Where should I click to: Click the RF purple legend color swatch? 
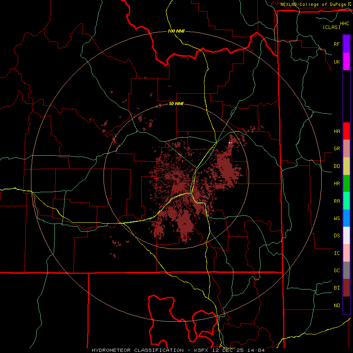(x=346, y=44)
